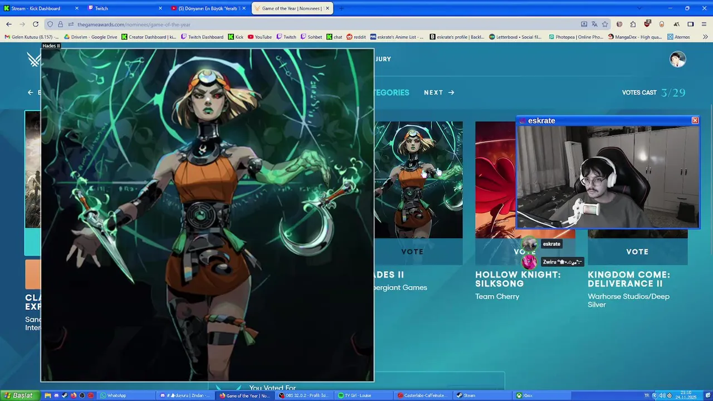Vote for Hades II
The height and width of the screenshot is (401, 713).
pos(412,252)
